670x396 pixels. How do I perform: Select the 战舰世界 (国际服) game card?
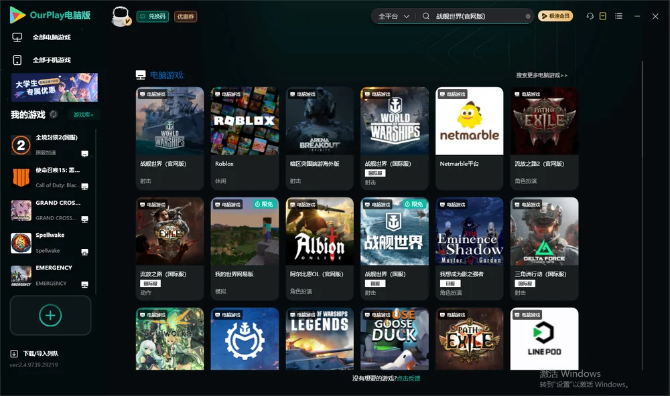[x=395, y=138]
